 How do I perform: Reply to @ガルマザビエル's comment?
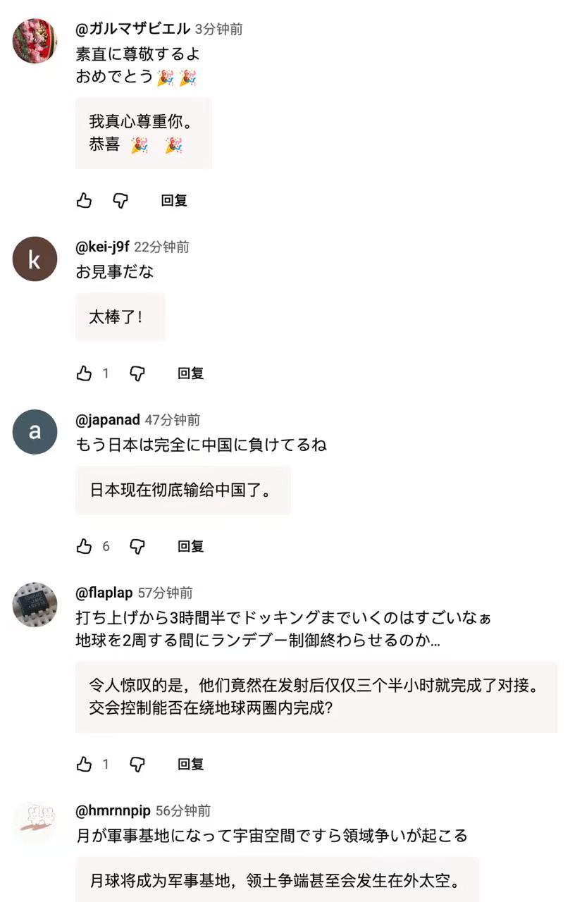tap(174, 201)
